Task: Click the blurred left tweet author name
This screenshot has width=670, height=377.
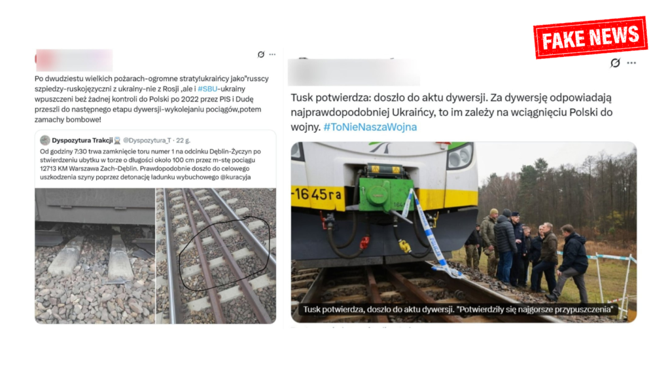Action: pyautogui.click(x=74, y=60)
